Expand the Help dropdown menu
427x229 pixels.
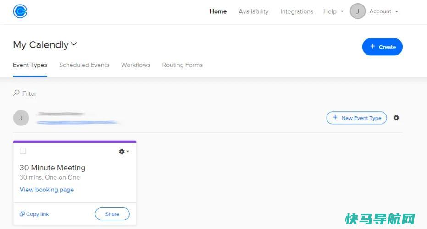coord(333,11)
